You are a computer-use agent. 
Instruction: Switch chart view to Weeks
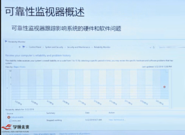22,67
